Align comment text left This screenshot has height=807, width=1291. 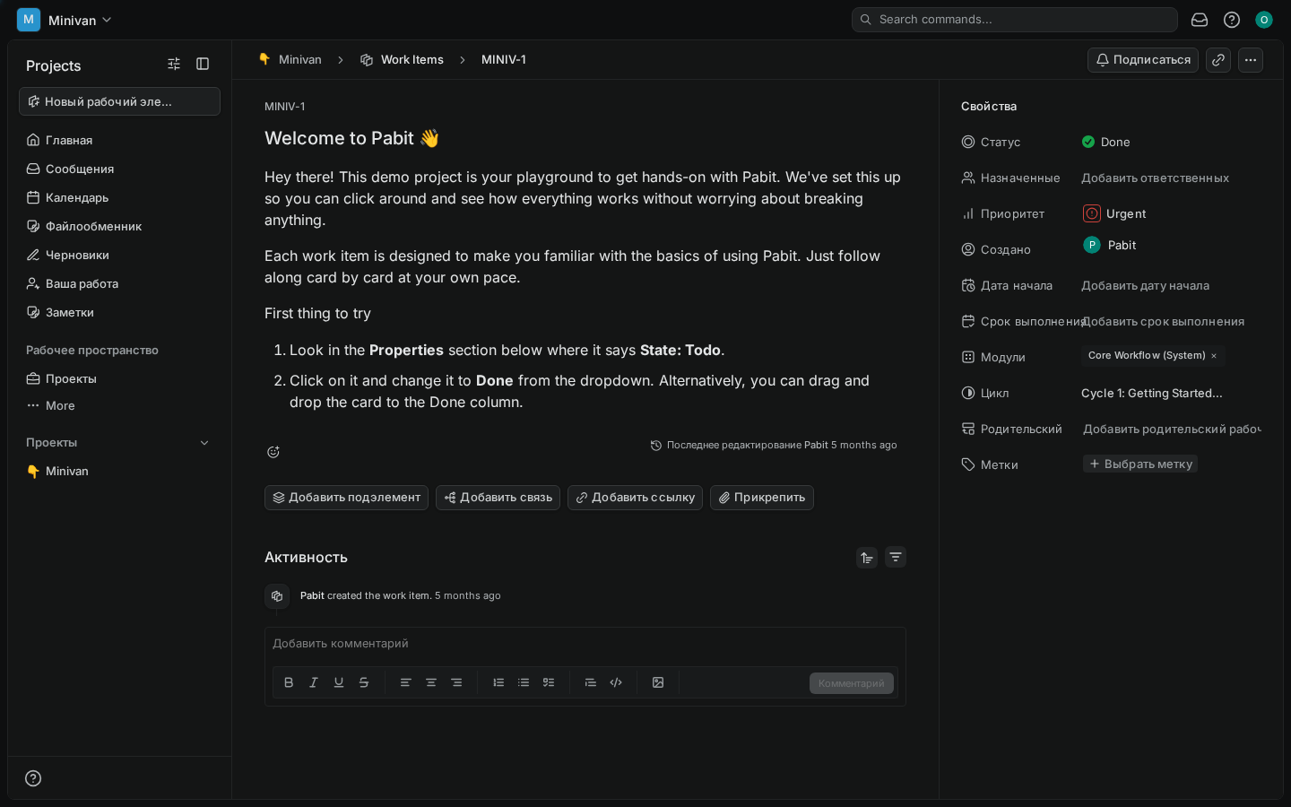[405, 682]
